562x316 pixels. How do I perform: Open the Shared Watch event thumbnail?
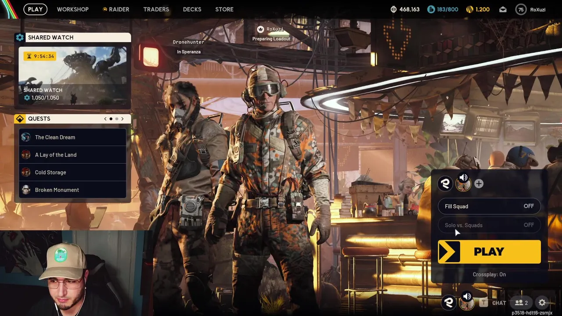coord(73,75)
